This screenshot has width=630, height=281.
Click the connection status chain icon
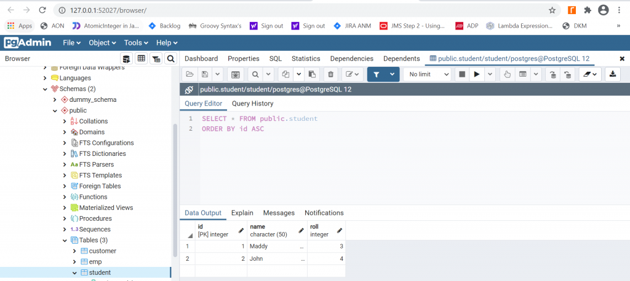click(x=189, y=90)
